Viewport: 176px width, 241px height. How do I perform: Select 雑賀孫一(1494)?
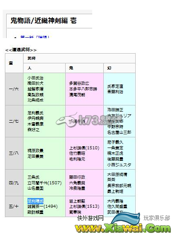coord(43,206)
